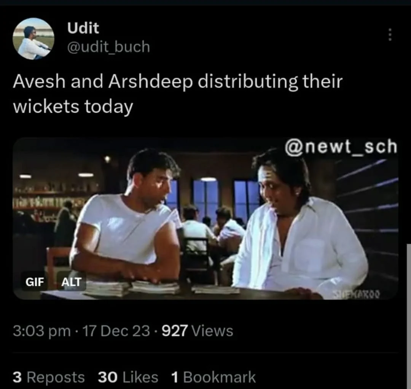The image size is (411, 389).
Task: Open the 3:03 pm timestamp link
Action: coord(42,330)
